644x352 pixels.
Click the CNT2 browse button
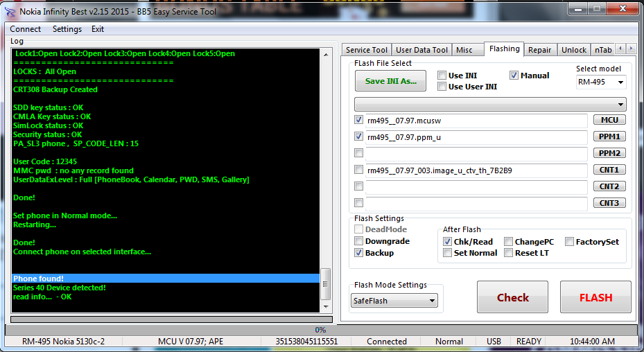click(x=609, y=186)
